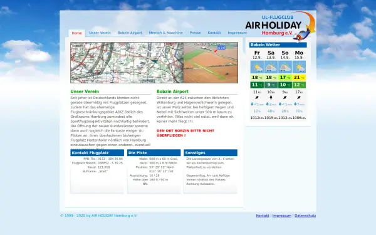Click Friday's wind direction arrow
376x235 pixels.
[x=257, y=98]
